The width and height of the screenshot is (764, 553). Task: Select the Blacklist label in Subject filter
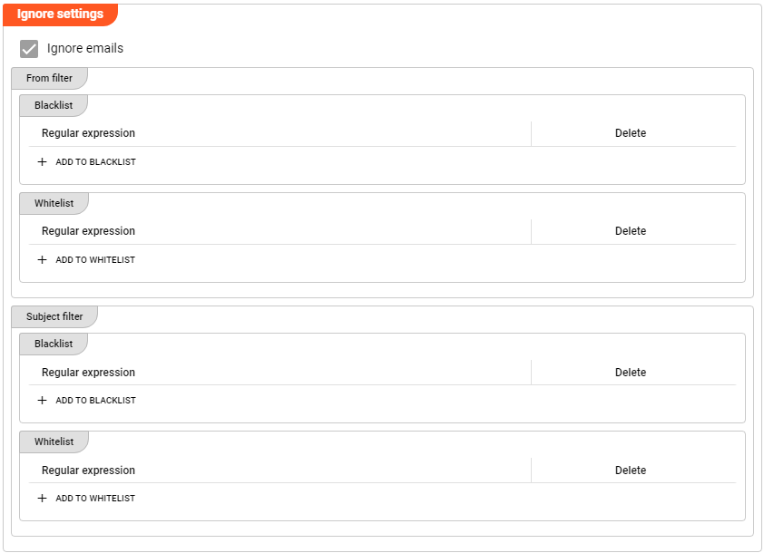click(54, 344)
